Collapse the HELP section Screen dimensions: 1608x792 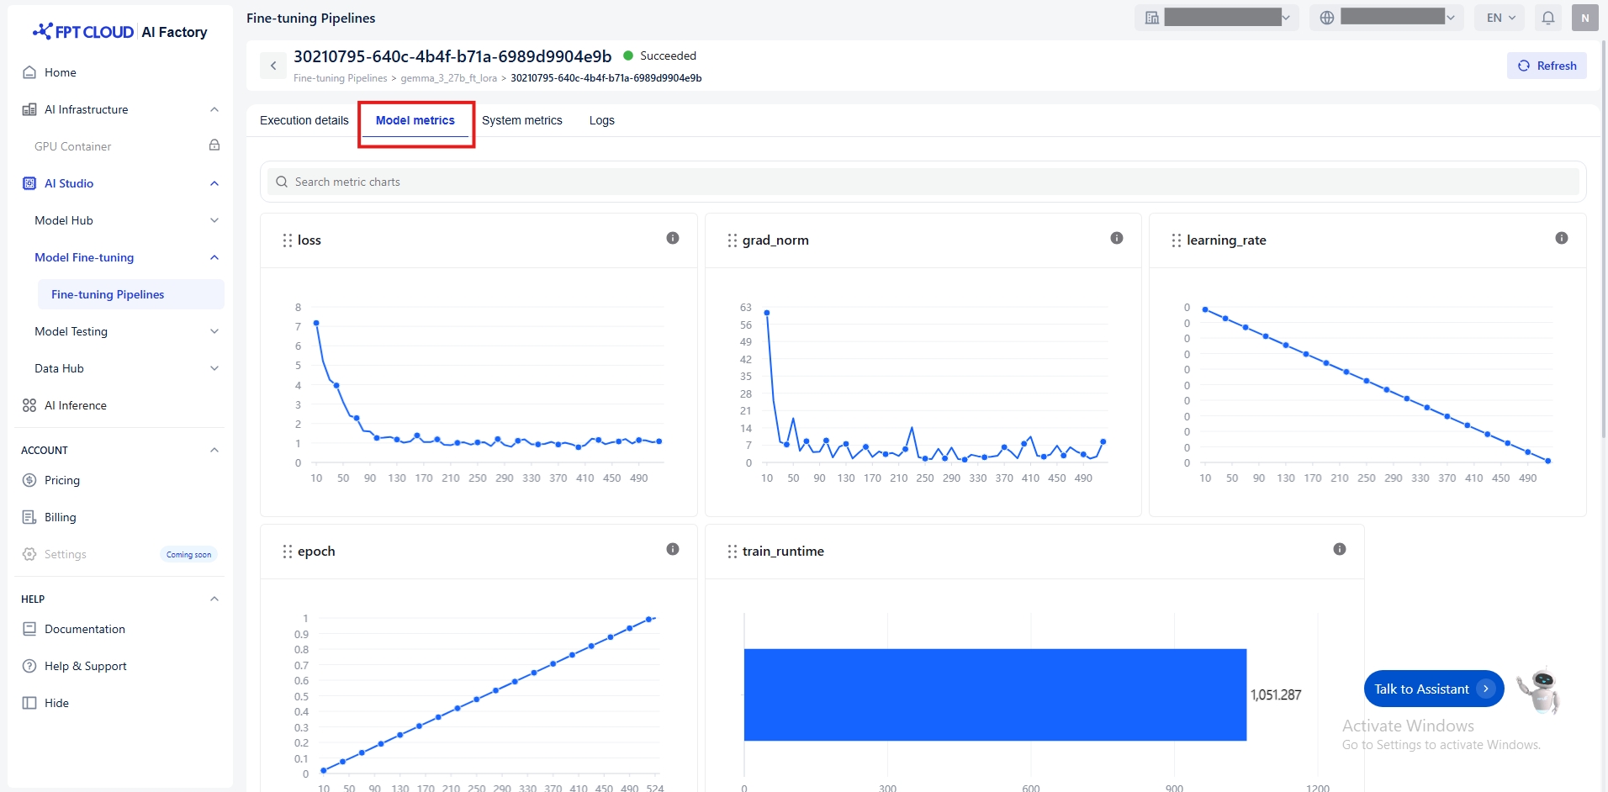[214, 599]
